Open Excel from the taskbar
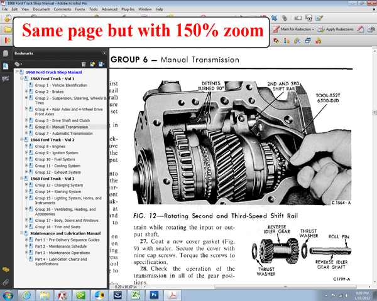The height and width of the screenshot is (301, 377). click(136, 295)
